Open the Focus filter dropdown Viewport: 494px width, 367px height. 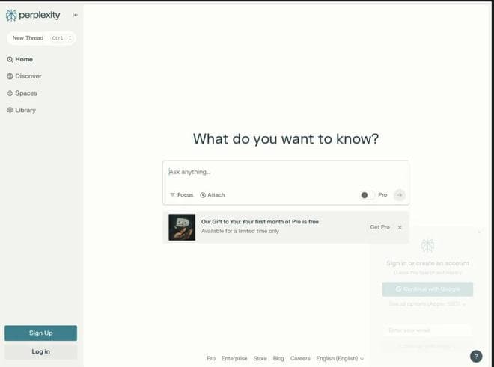click(181, 195)
